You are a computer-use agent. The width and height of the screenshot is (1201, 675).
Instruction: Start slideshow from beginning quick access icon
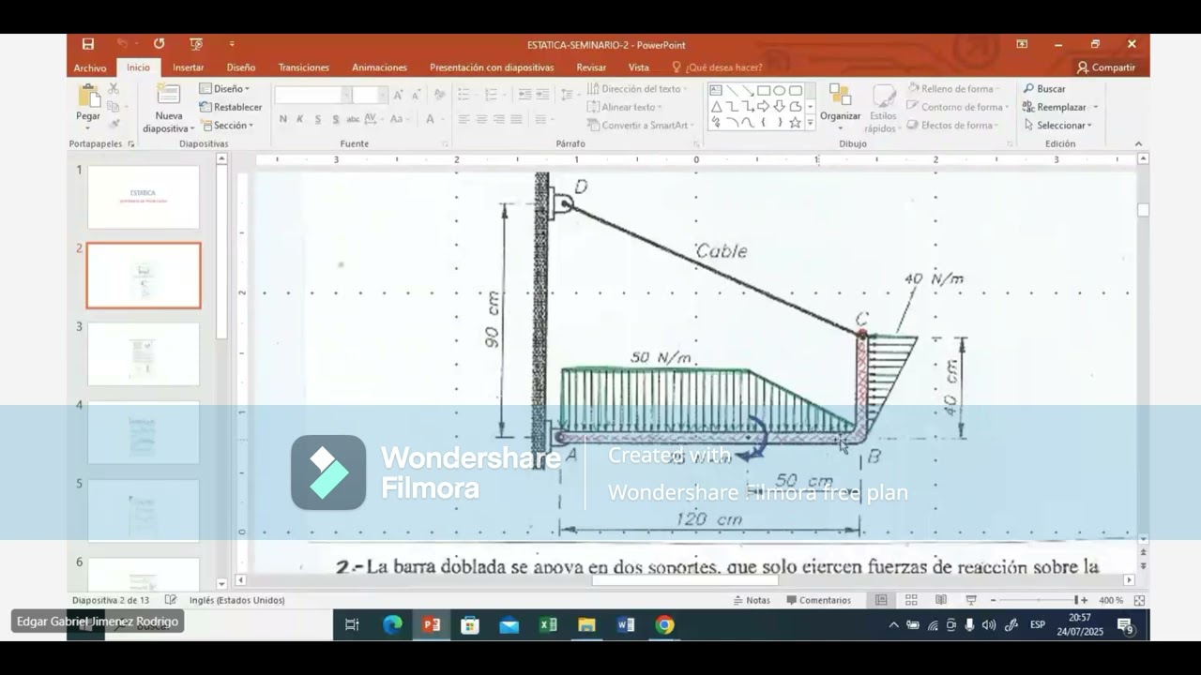195,44
